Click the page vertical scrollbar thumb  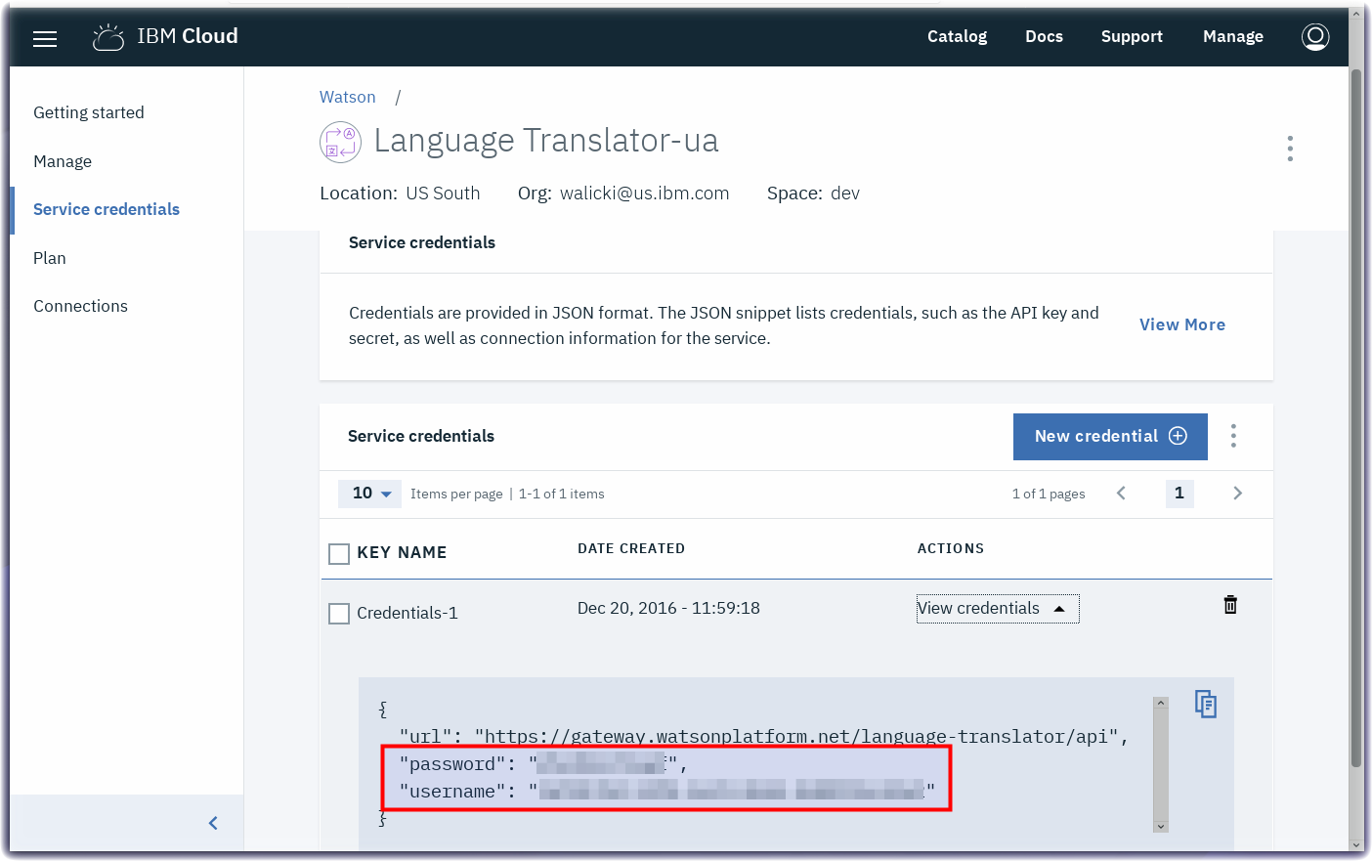pyautogui.click(x=1356, y=418)
